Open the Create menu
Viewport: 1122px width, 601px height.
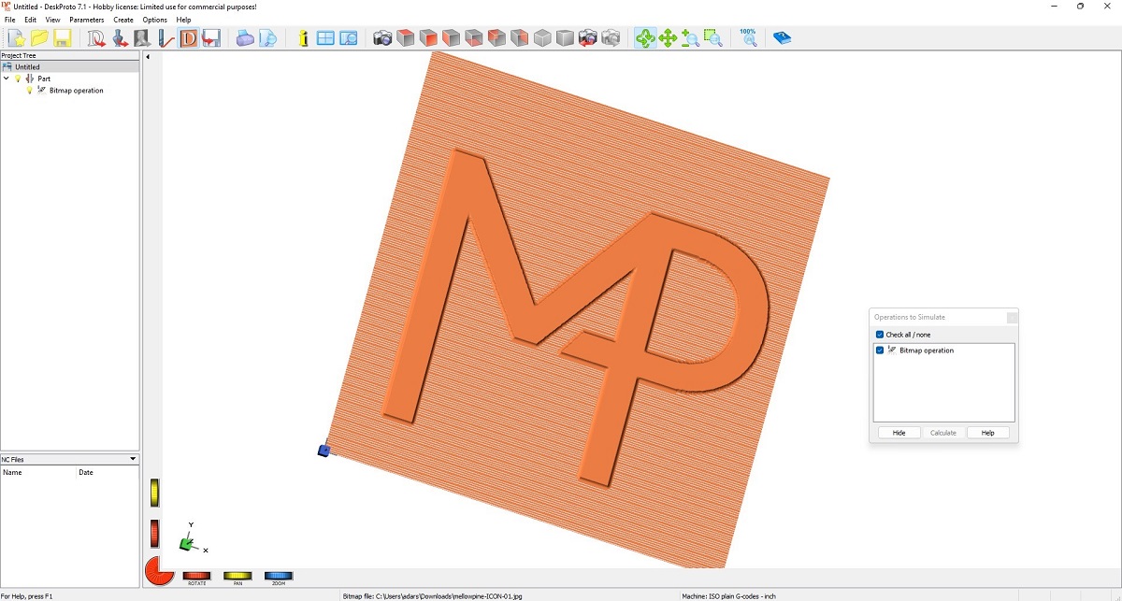point(123,20)
